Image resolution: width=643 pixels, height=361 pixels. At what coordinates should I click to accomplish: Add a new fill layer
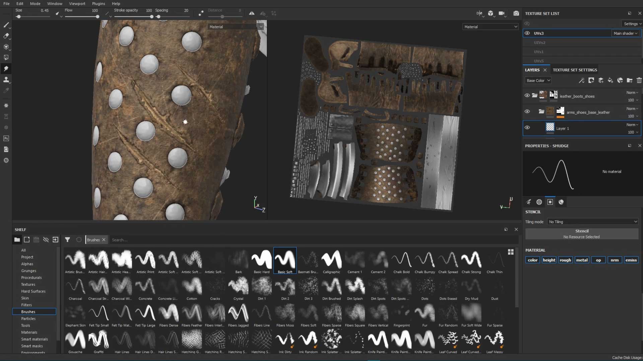pyautogui.click(x=611, y=80)
